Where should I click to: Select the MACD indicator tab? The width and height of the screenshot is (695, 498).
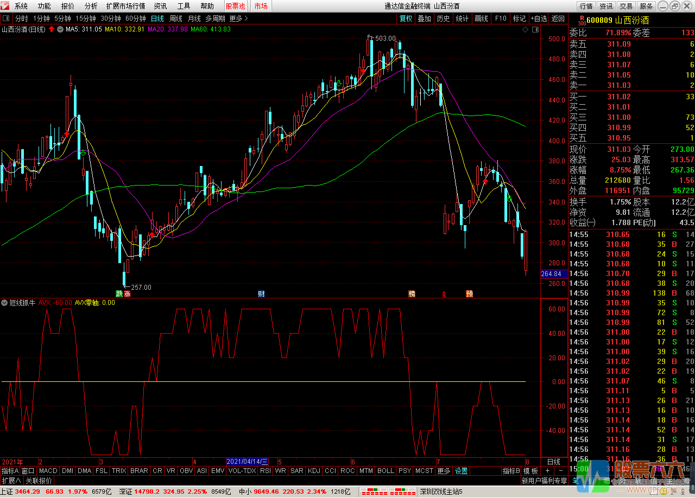coord(48,471)
